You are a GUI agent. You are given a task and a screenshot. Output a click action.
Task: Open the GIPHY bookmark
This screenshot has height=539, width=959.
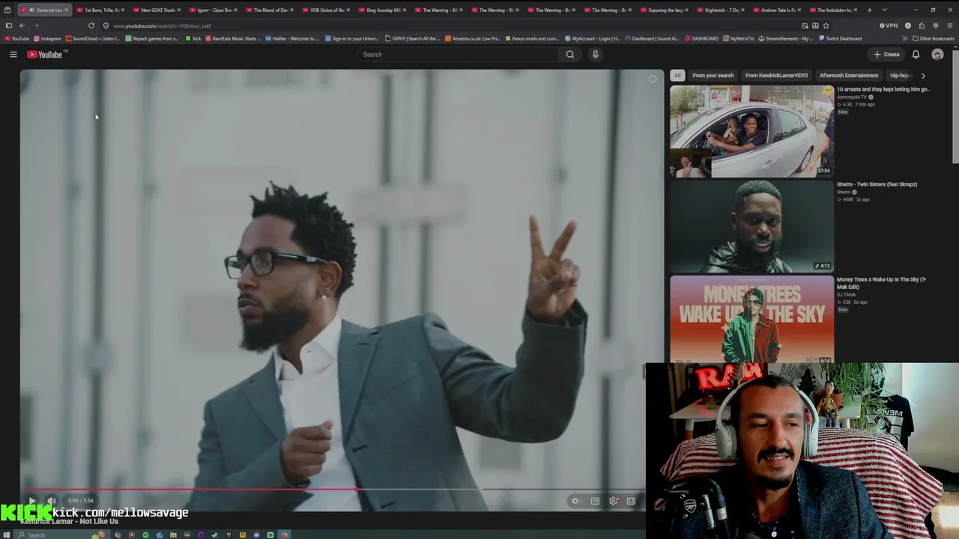[413, 38]
